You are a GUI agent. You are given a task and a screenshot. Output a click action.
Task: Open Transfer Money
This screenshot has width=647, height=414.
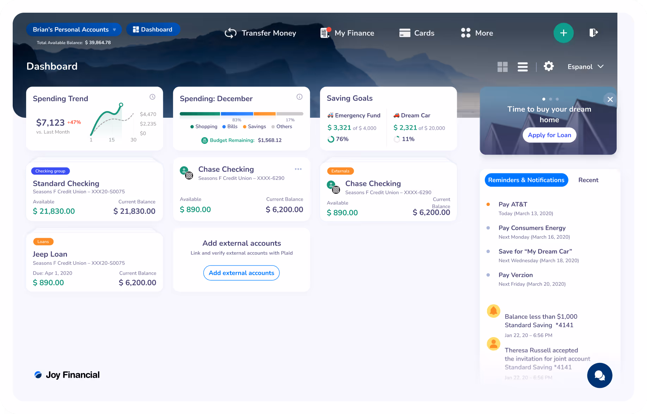tap(260, 33)
